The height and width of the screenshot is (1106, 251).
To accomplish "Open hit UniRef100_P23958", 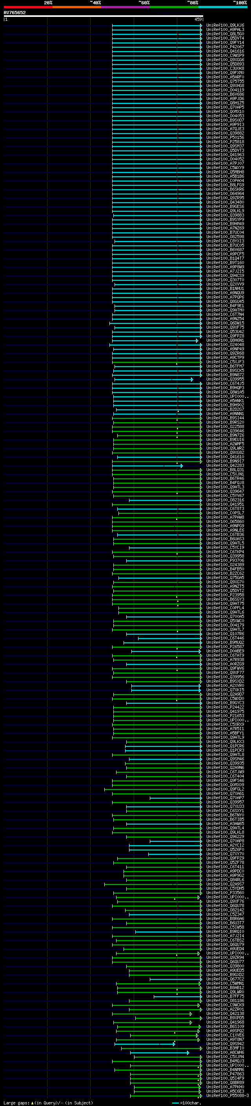I will pyautogui.click(x=225, y=595).
